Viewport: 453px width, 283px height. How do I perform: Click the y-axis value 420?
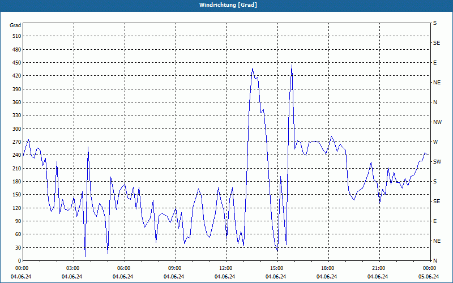(x=17, y=76)
